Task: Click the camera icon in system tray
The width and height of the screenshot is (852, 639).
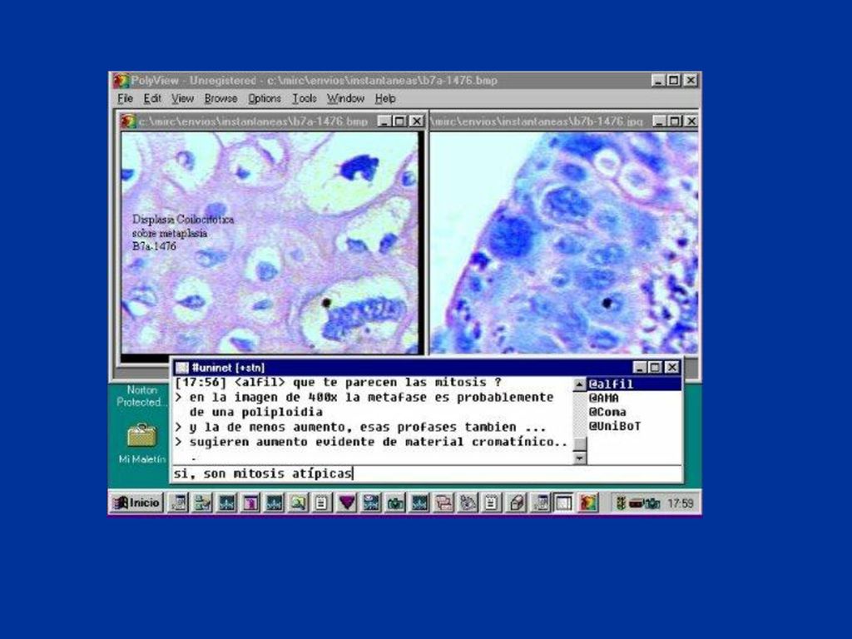Action: 652,504
